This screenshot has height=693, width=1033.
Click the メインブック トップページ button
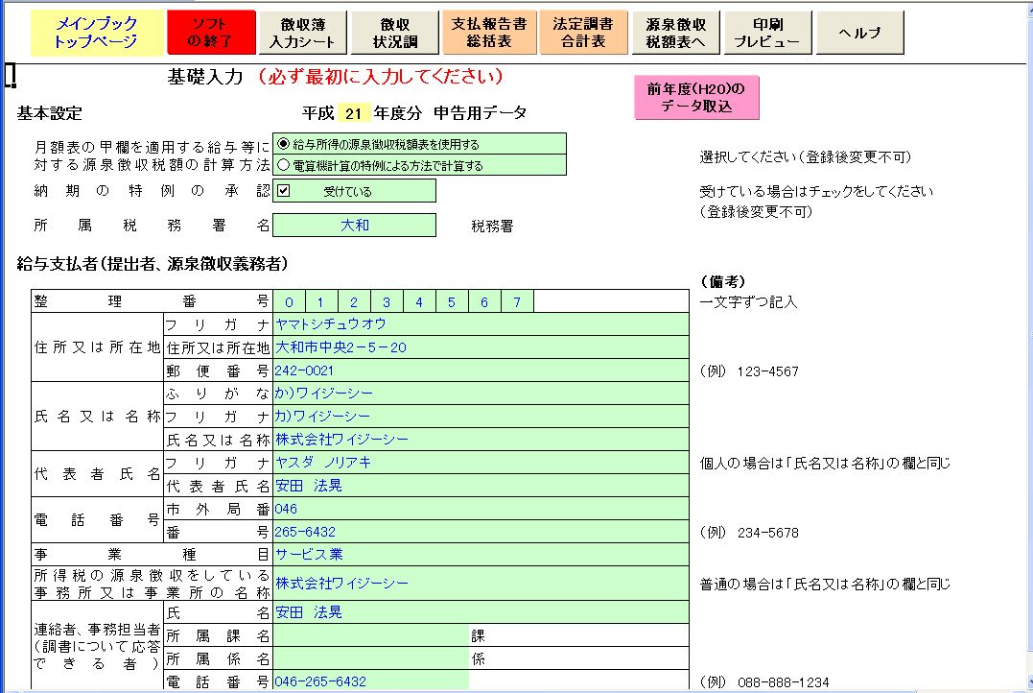[x=97, y=33]
